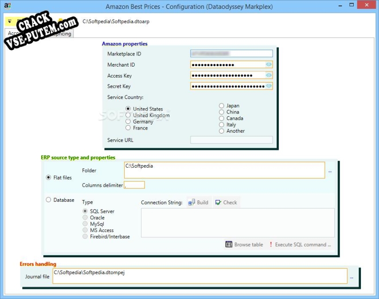The image size is (379, 299).
Task: Click the C:\Softpedia\Softpedia.dtoarp file path
Action: coord(116,22)
